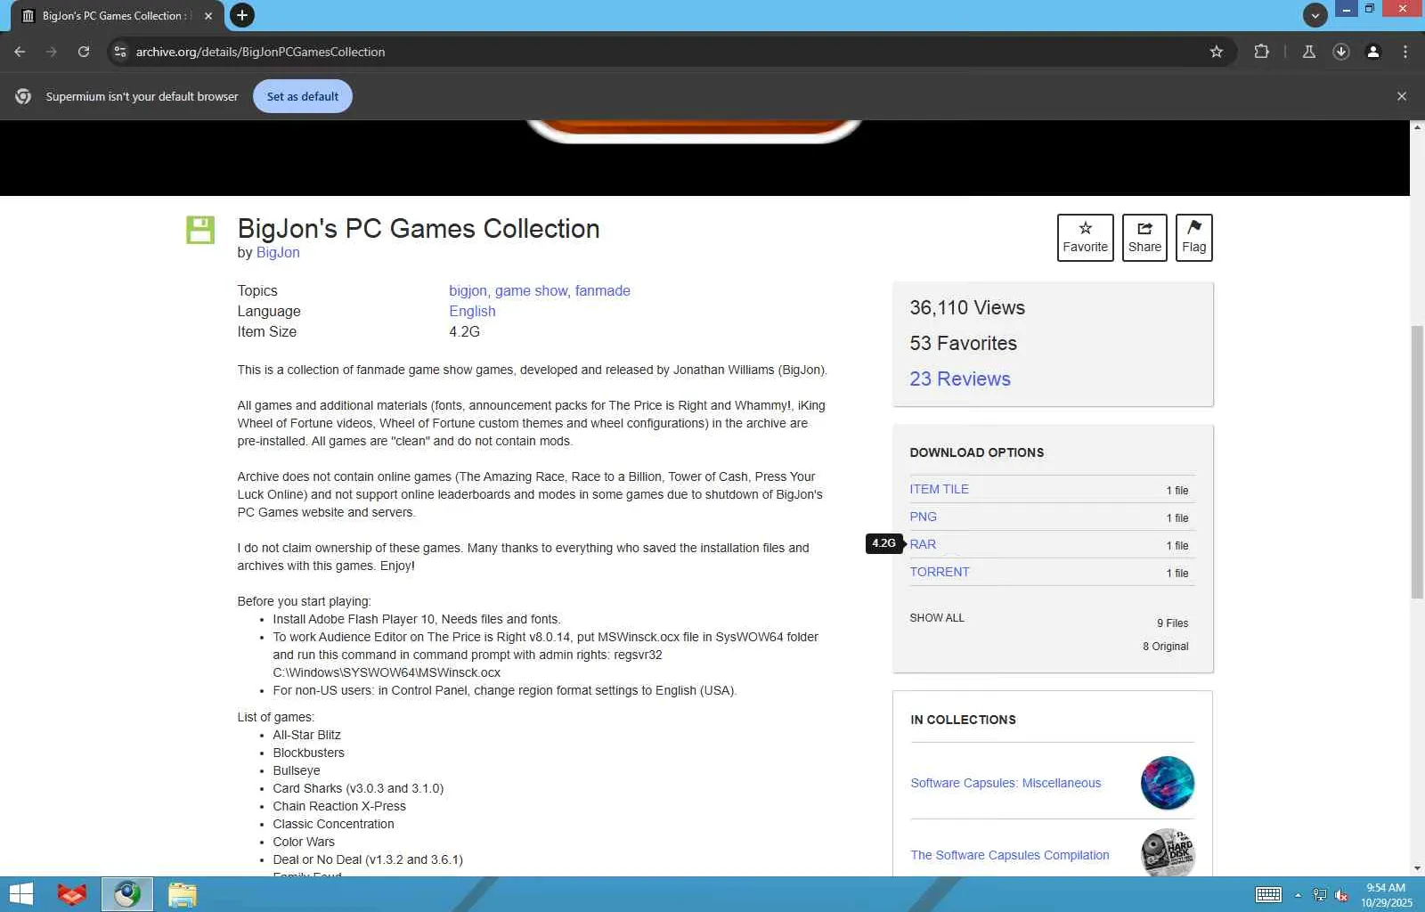The image size is (1425, 912).
Task: Open The Software Capsules Compilation link
Action: pos(1010,856)
